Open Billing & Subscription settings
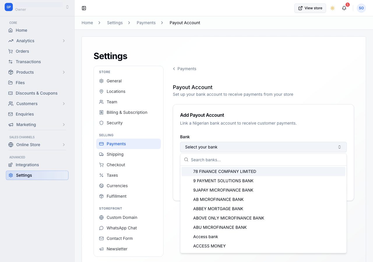Image resolution: width=373 pixels, height=262 pixels. 129,112
